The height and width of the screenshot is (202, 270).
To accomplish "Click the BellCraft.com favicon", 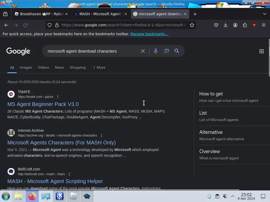I will tap(11, 171).
